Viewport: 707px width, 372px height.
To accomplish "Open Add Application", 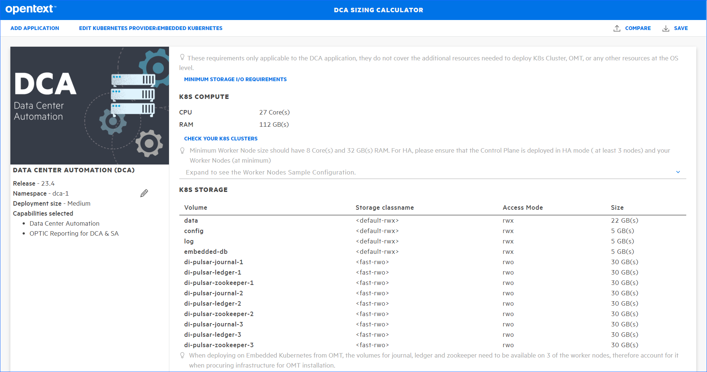I will (35, 28).
